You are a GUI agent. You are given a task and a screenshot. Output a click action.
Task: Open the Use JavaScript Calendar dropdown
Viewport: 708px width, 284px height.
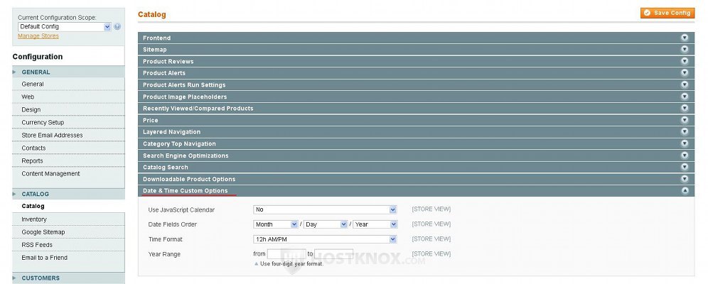[325, 209]
